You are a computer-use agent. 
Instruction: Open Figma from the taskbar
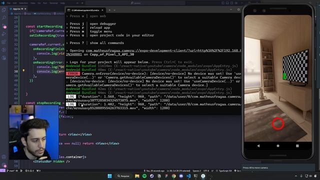pyautogui.click(x=166, y=176)
